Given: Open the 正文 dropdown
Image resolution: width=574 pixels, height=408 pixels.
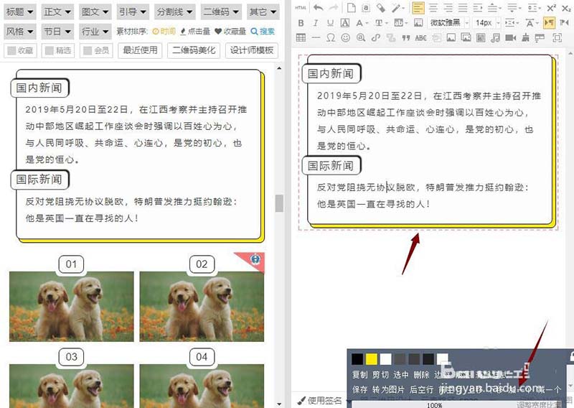Looking at the screenshot, I should pyautogui.click(x=57, y=12).
